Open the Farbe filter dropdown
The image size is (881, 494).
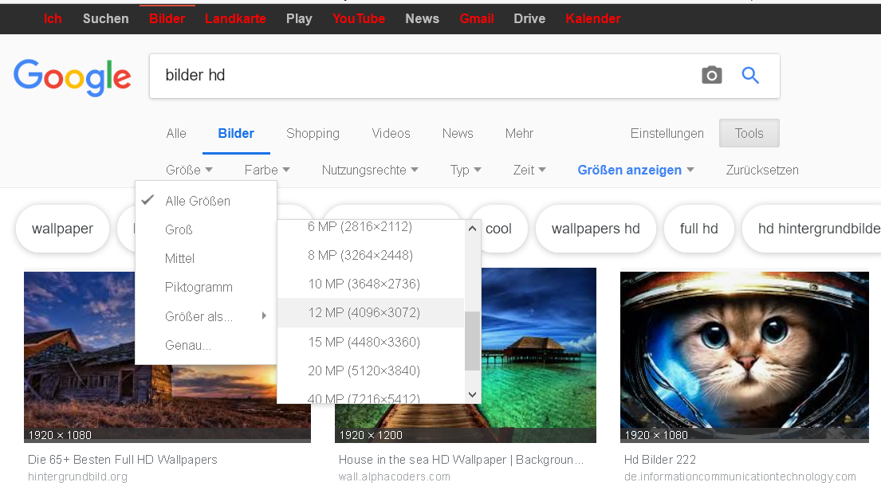pyautogui.click(x=266, y=170)
